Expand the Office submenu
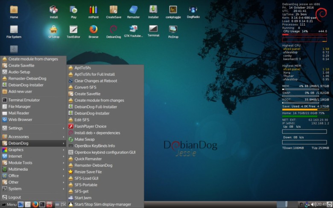Viewport: 333px width, 208px height. click(x=33, y=176)
